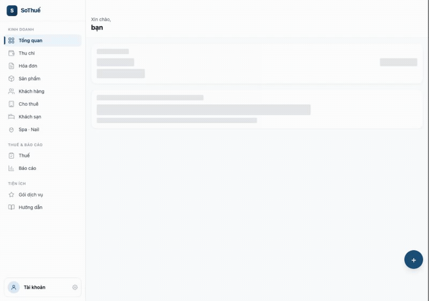The image size is (429, 301).
Task: Select the Hóa đơn document icon
Action: pyautogui.click(x=11, y=66)
